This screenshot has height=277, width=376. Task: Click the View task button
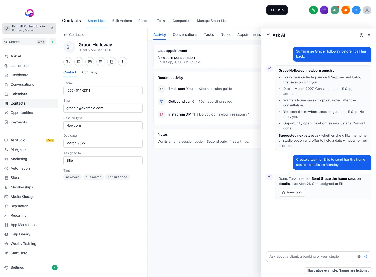[292, 192]
